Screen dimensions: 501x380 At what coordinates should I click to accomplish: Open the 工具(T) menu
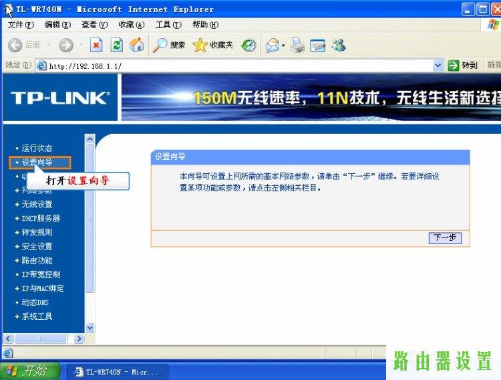coord(168,25)
